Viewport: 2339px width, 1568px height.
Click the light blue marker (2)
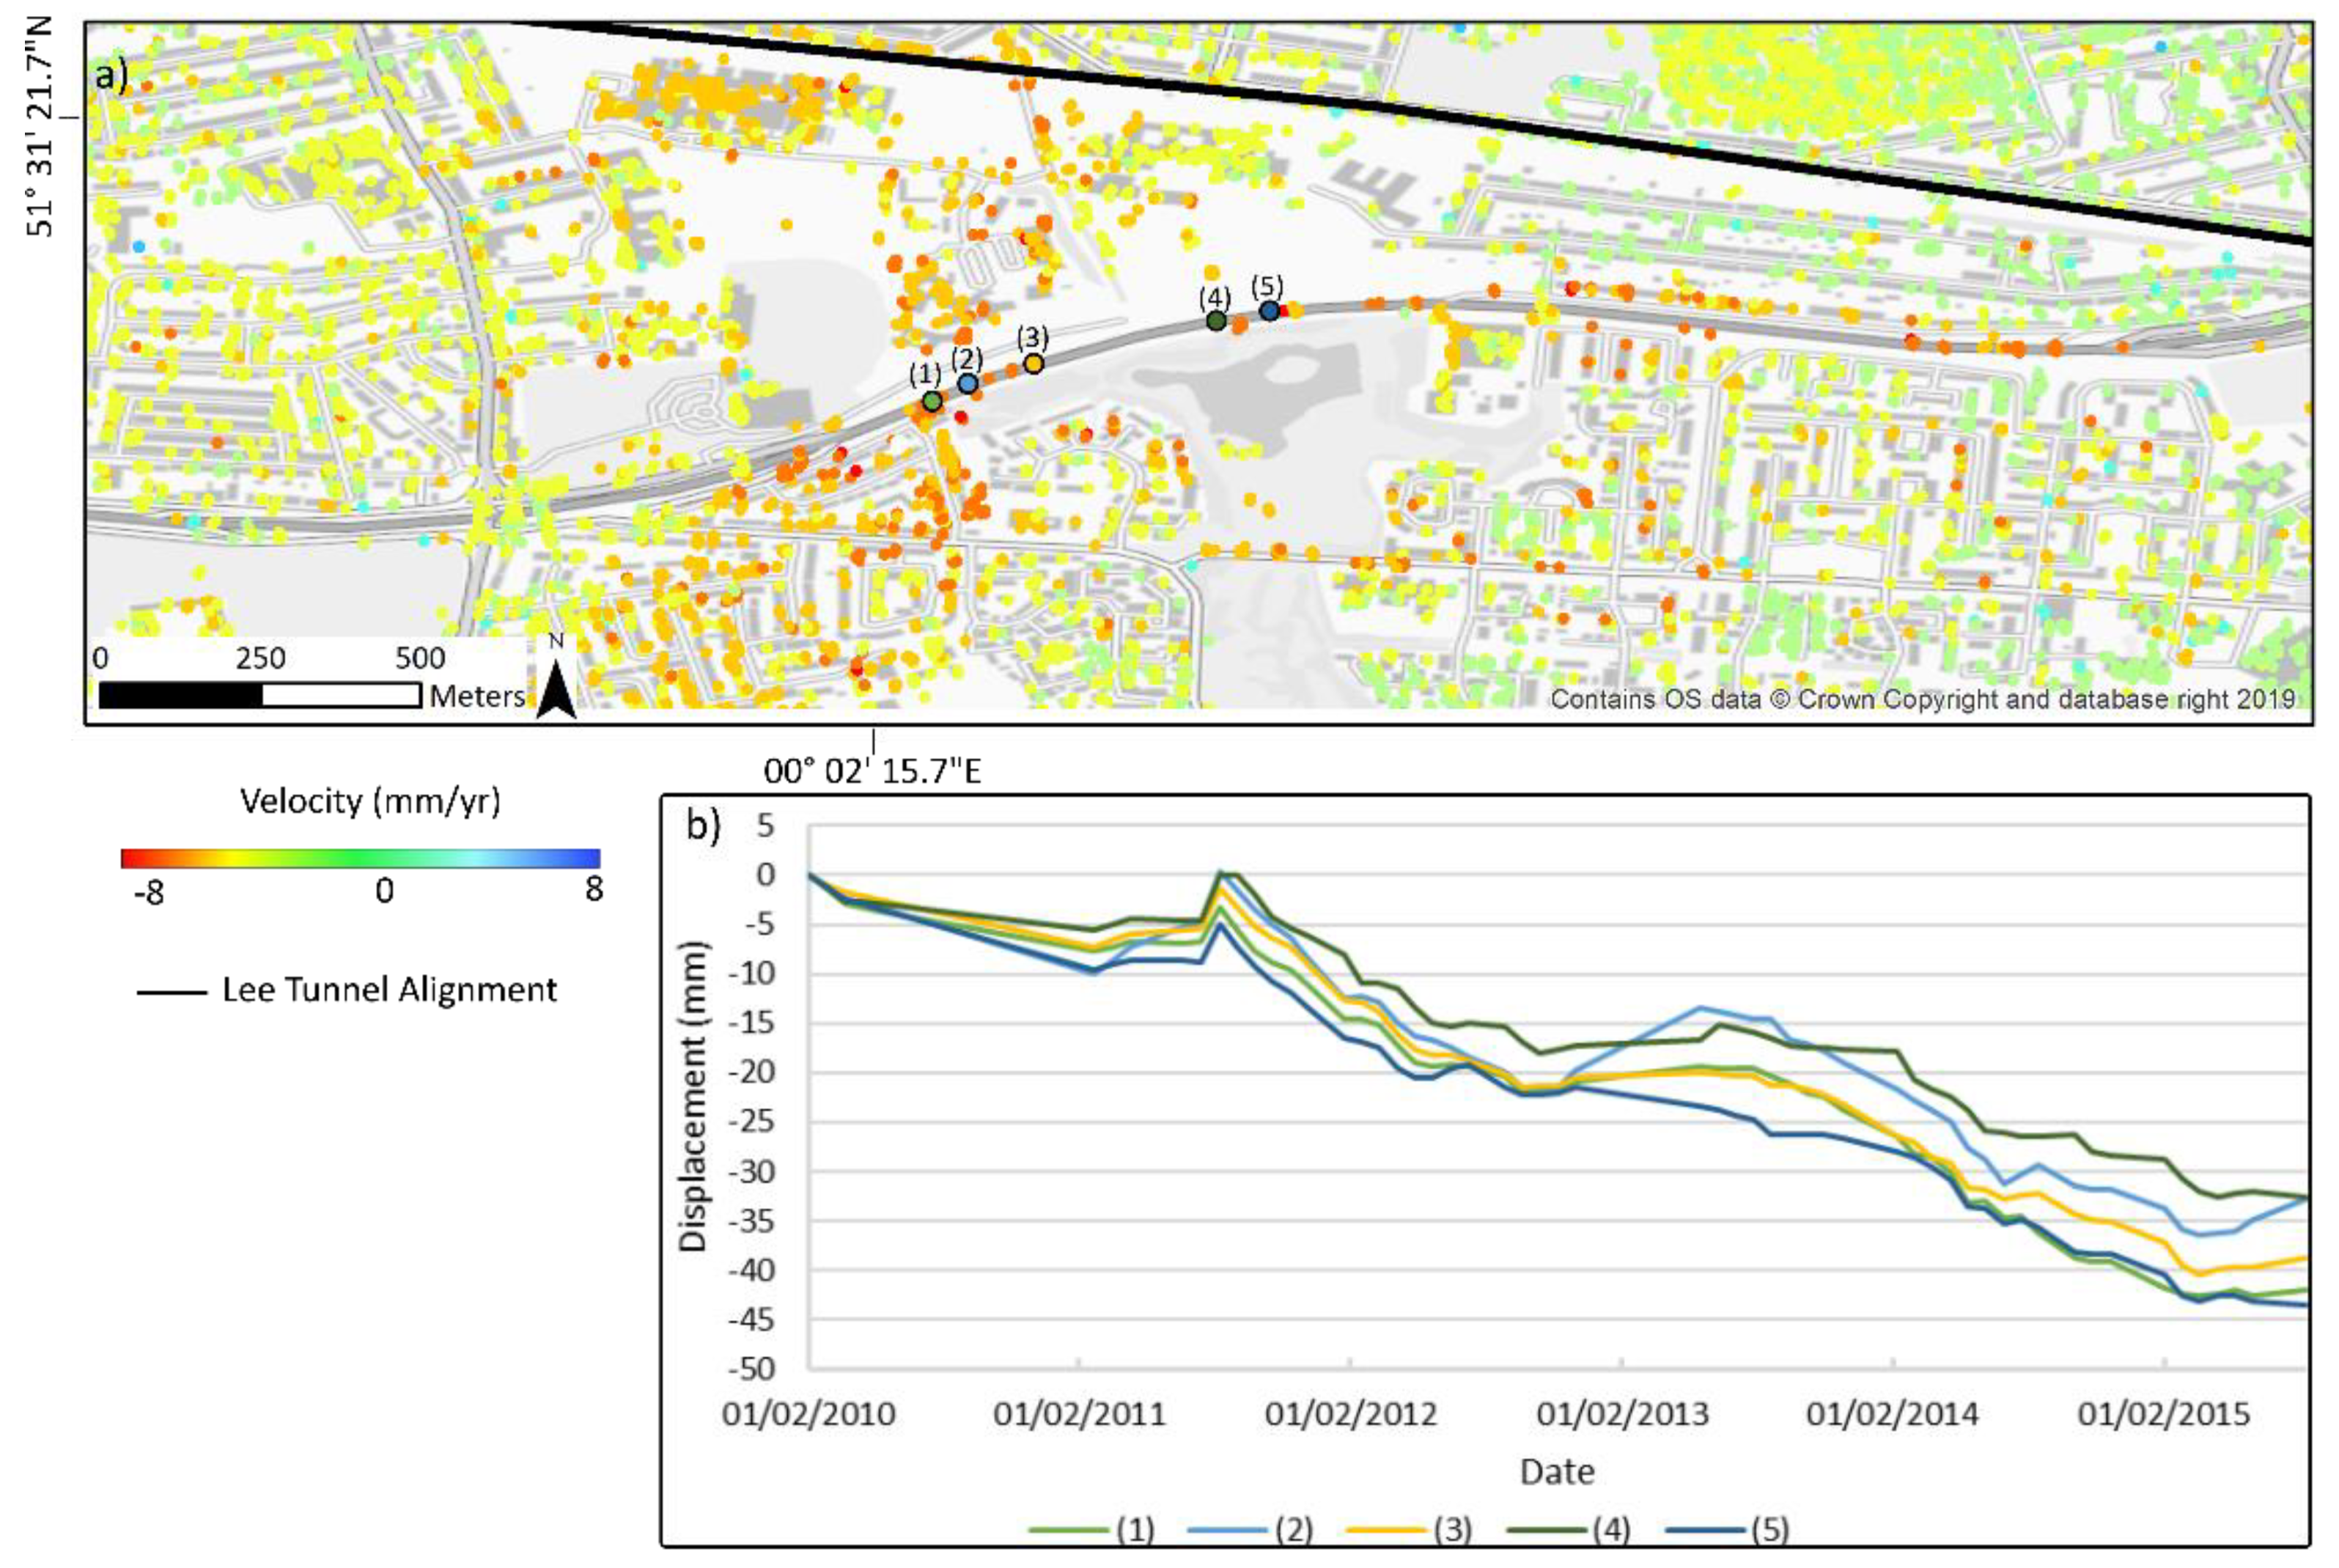(967, 383)
